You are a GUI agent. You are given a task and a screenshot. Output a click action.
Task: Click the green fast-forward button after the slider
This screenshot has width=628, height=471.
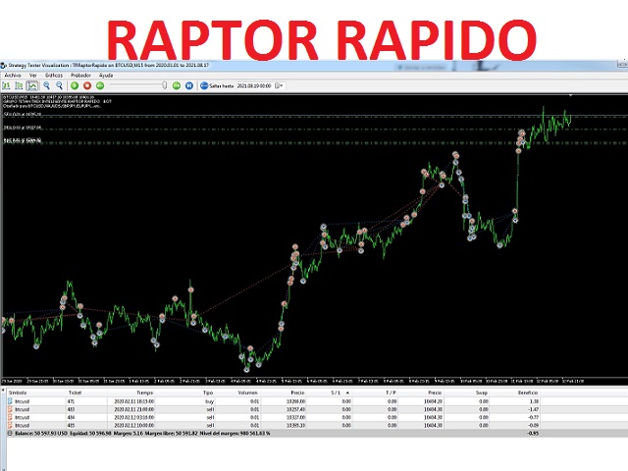[177, 85]
